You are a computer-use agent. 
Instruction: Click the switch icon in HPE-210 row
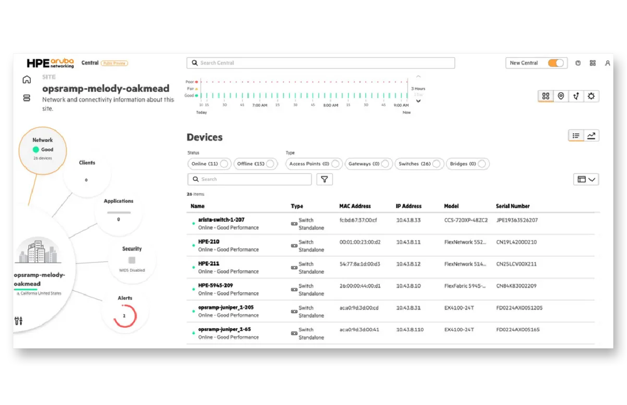(294, 245)
